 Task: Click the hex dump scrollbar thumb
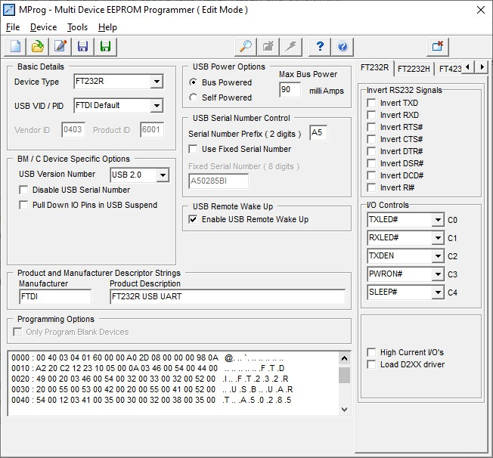(344, 375)
